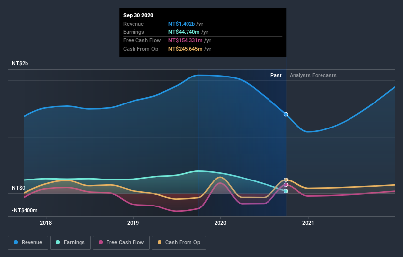
Task: Toggle the Cash From Op legend series
Action: click(179, 243)
